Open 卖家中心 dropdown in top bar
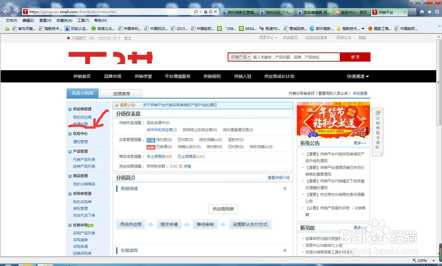442x266 pixels. [268, 37]
